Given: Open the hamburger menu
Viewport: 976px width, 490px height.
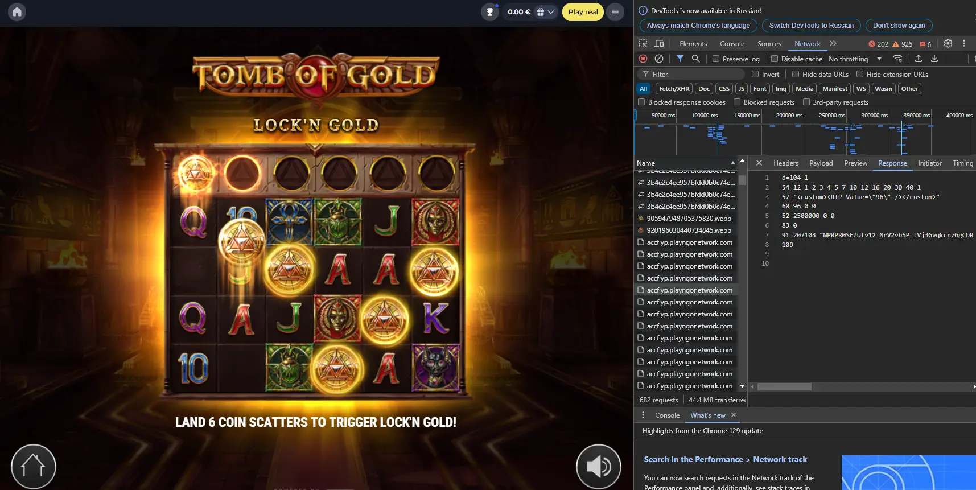Looking at the screenshot, I should tap(615, 12).
